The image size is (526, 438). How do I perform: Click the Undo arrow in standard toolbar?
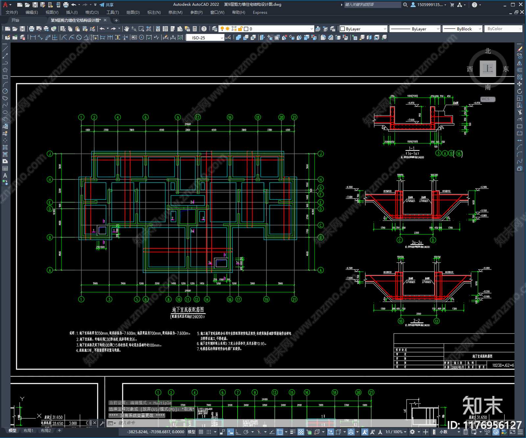click(102, 29)
